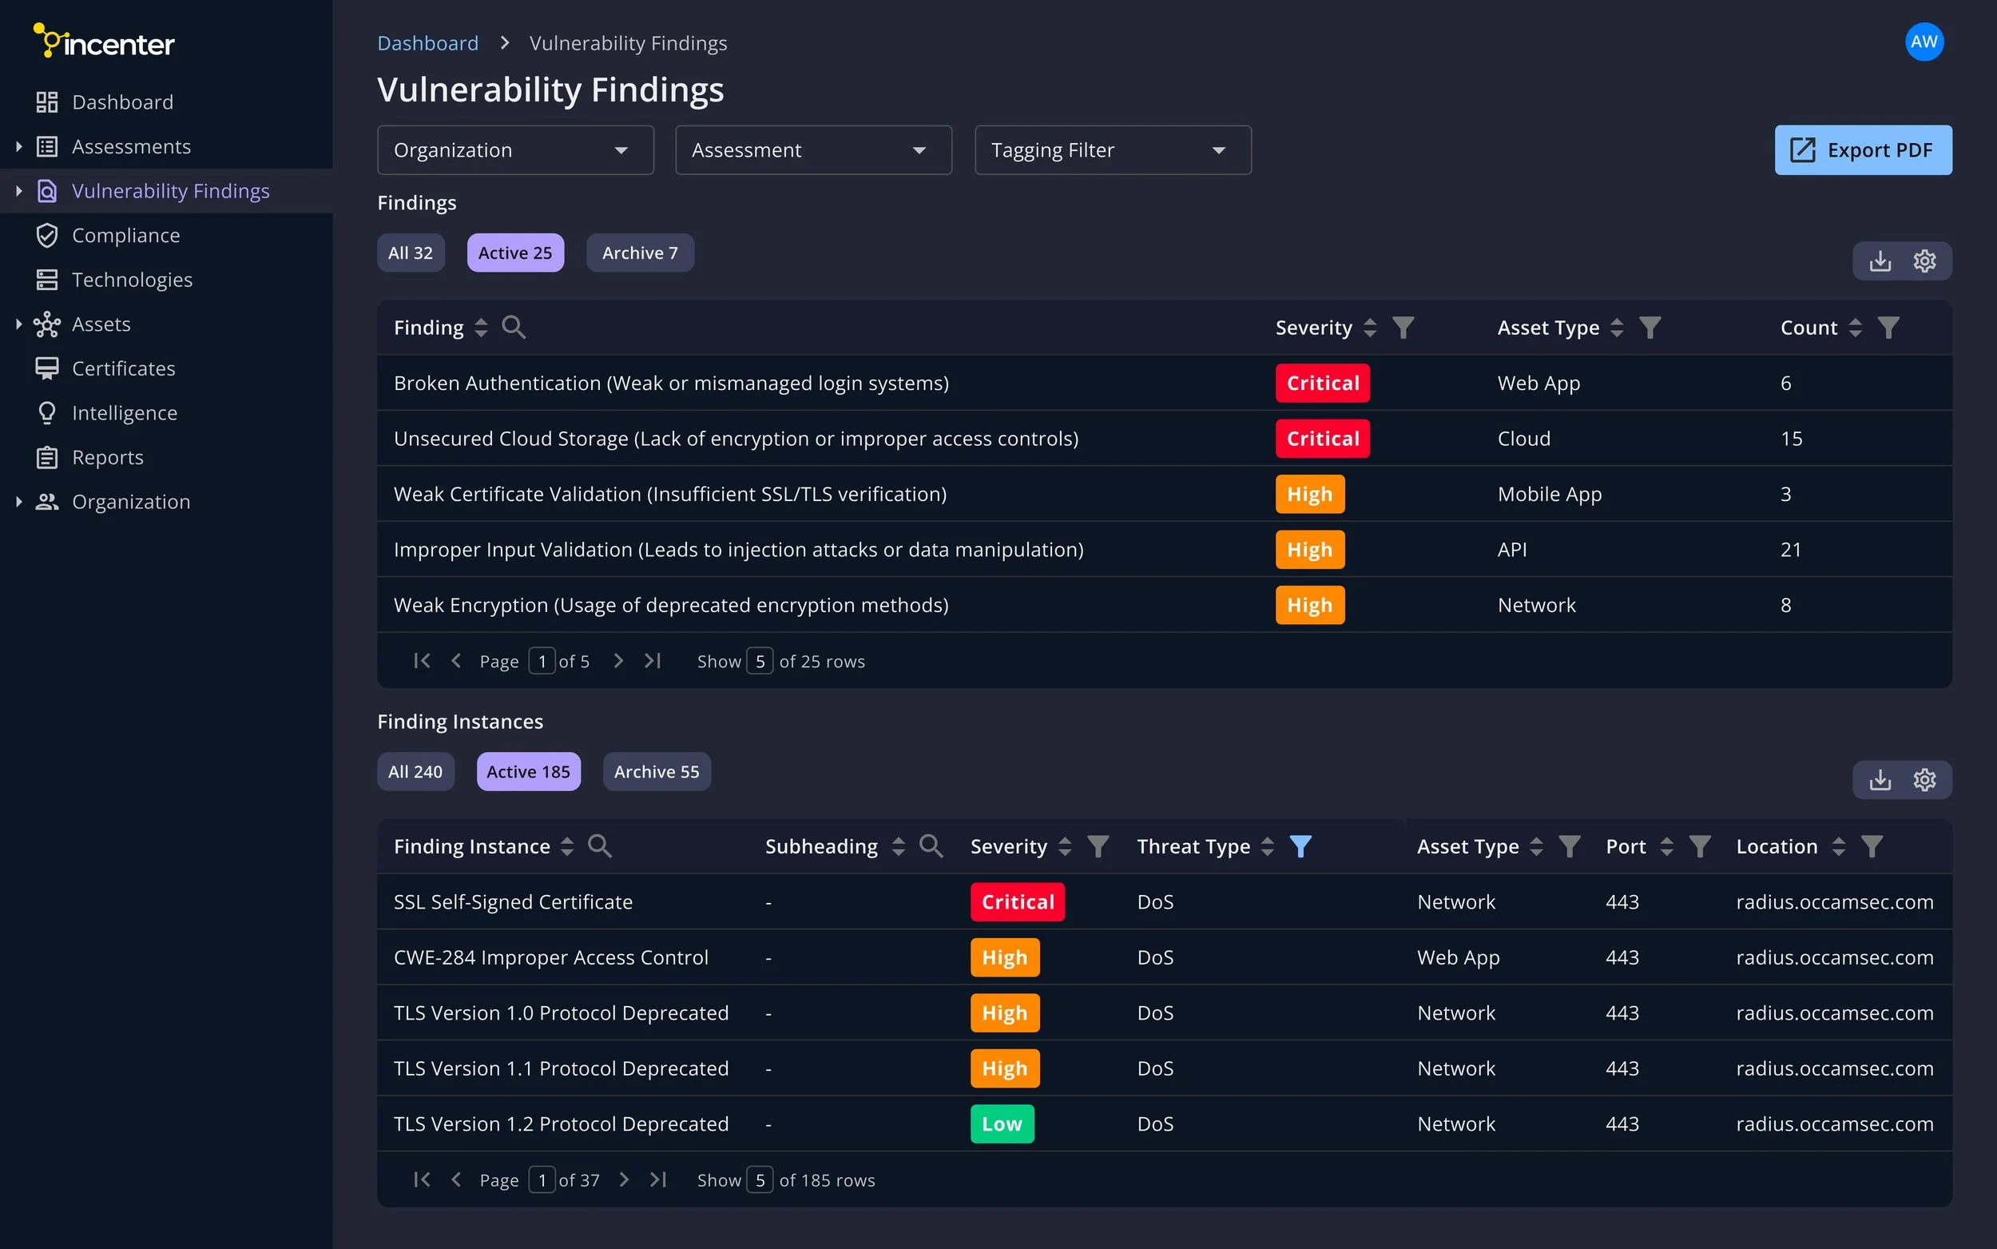Click the download icon above the Findings table
This screenshot has width=1997, height=1249.
(x=1880, y=261)
